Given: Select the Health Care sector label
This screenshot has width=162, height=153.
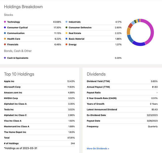Looking at the screenshot, I should tap(14, 39).
